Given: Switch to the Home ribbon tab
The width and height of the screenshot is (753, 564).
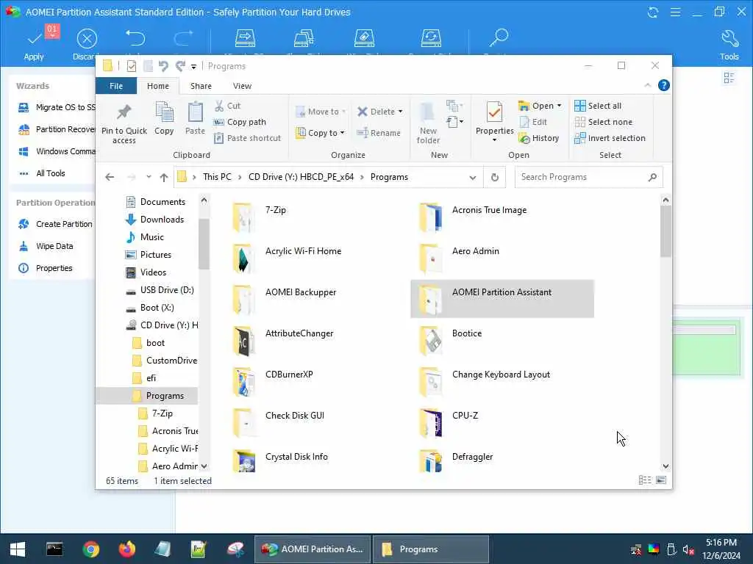Looking at the screenshot, I should point(158,86).
